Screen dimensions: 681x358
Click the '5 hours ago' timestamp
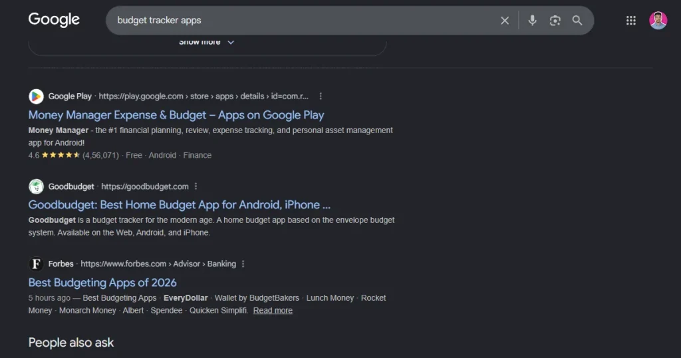pyautogui.click(x=49, y=298)
